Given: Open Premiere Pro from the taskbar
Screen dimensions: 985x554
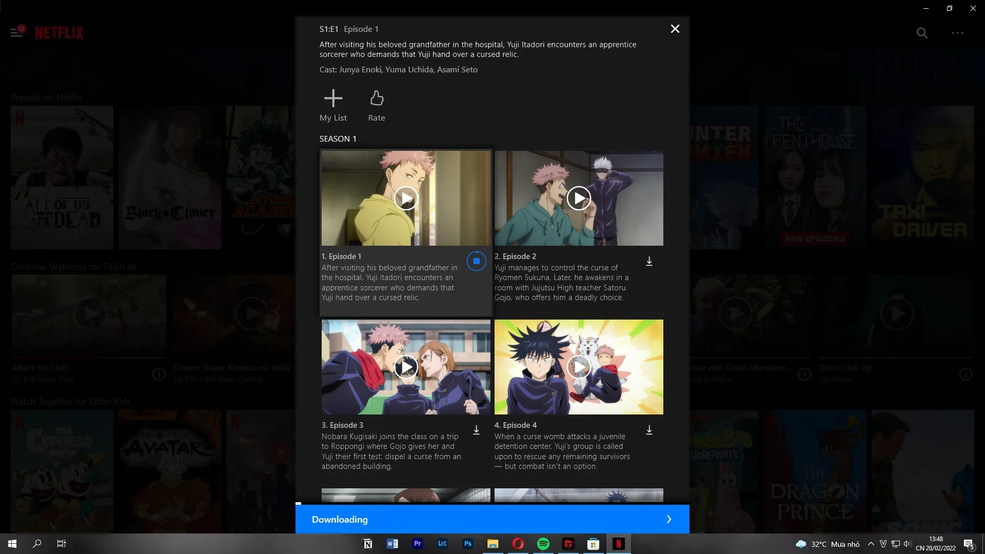Looking at the screenshot, I should click(418, 544).
